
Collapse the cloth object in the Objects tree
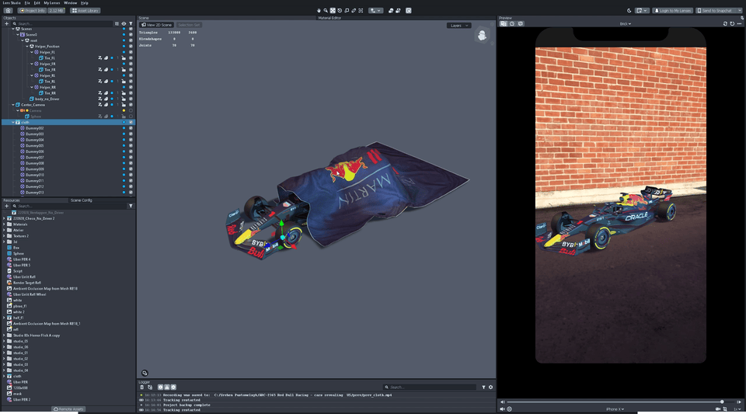pos(13,122)
